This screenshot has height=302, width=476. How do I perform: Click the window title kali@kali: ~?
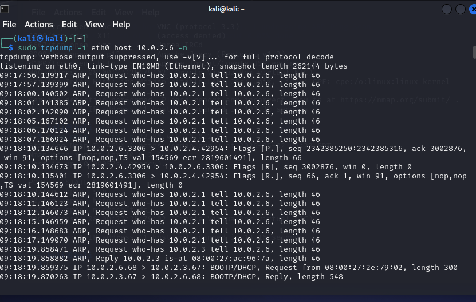tap(226, 9)
